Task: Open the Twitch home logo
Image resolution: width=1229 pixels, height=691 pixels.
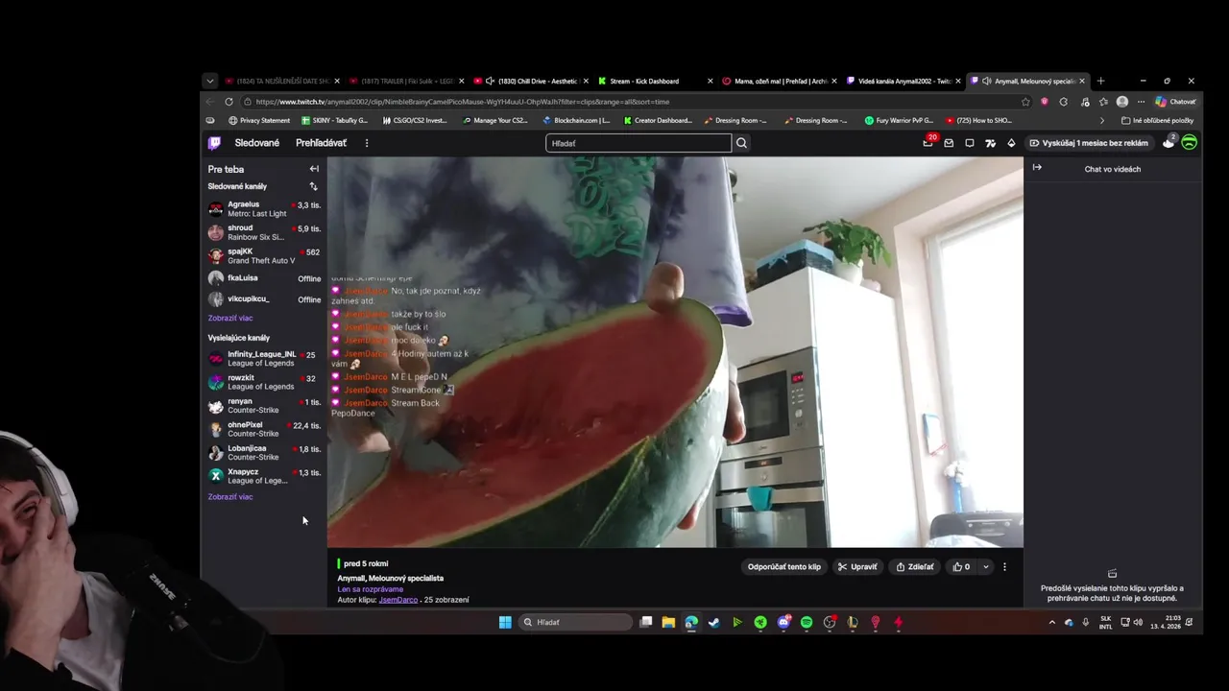Action: pos(214,143)
